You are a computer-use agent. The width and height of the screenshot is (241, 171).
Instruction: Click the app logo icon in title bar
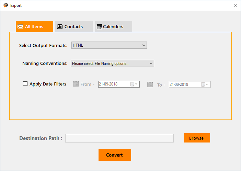click(6, 5)
